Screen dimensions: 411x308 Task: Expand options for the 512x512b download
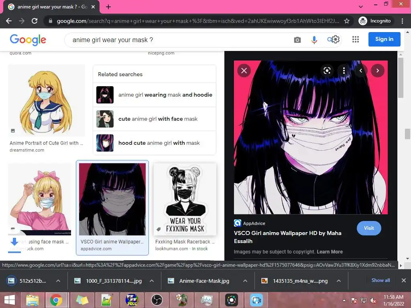tap(58, 281)
